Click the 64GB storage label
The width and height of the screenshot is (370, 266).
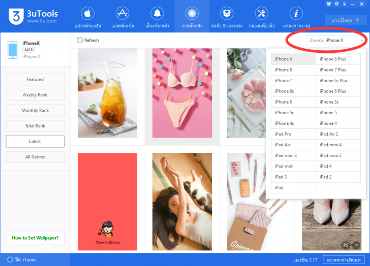tap(28, 50)
